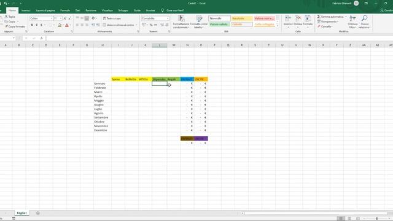Select the Affitto header cell

[146, 79]
